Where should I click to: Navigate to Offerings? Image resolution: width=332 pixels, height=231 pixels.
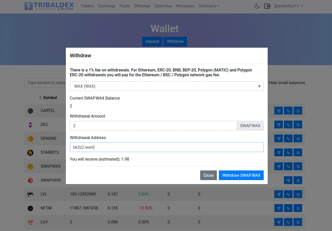tap(142, 6)
